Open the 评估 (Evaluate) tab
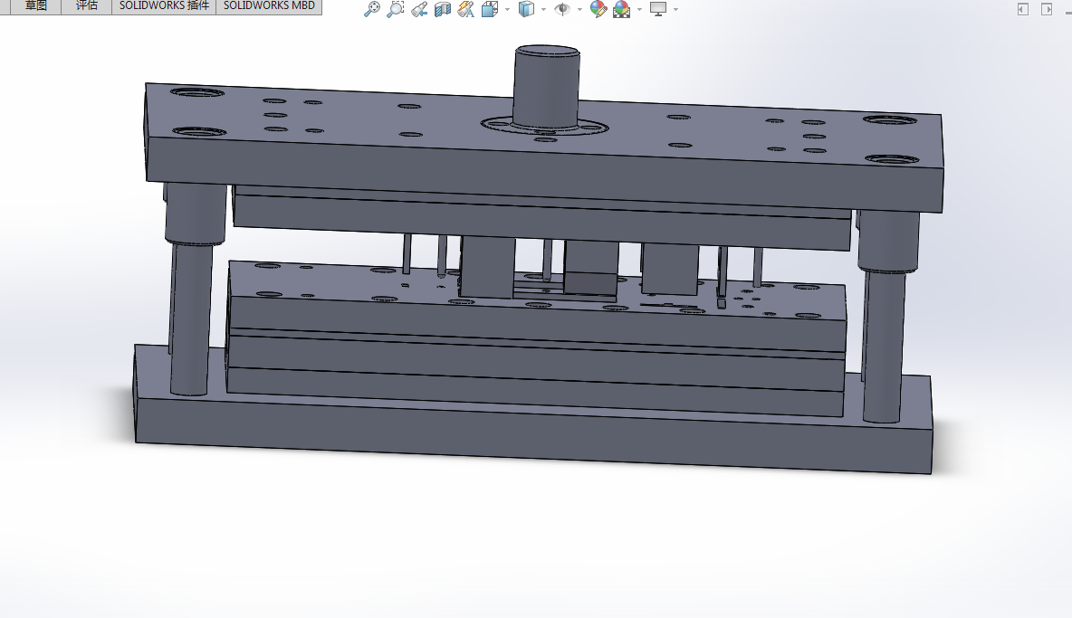 coord(87,6)
